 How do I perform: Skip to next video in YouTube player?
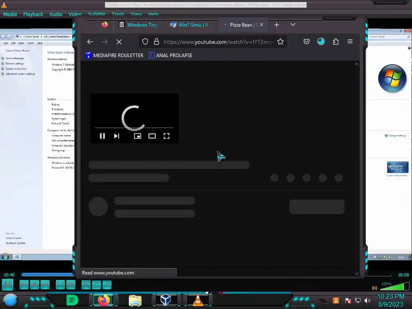pyautogui.click(x=117, y=136)
